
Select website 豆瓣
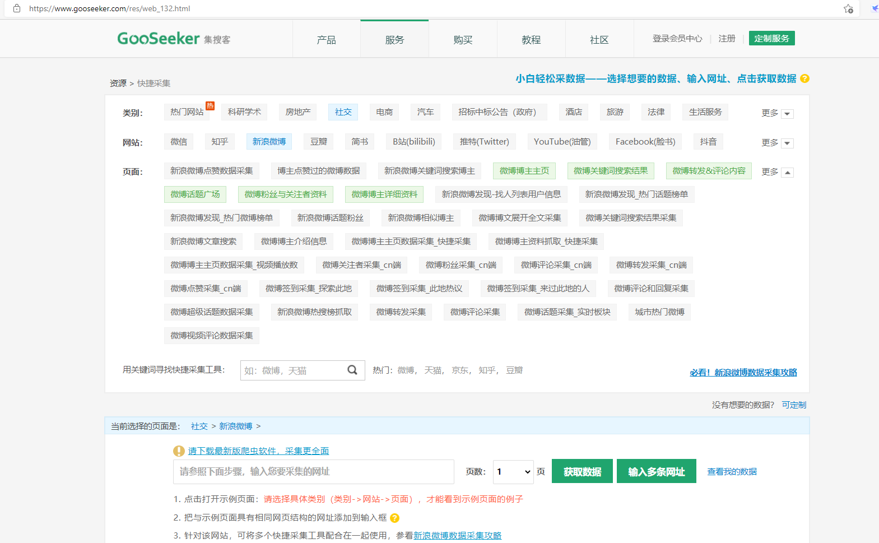click(319, 142)
